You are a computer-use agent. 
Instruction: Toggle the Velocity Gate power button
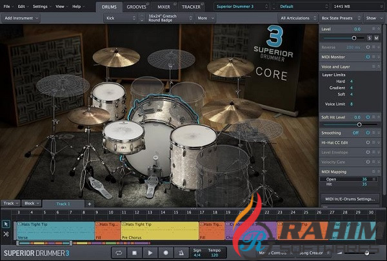[368, 162]
